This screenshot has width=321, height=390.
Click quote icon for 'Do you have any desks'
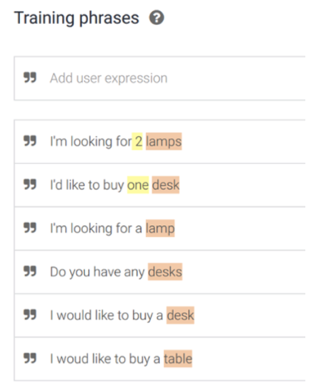[30, 271]
